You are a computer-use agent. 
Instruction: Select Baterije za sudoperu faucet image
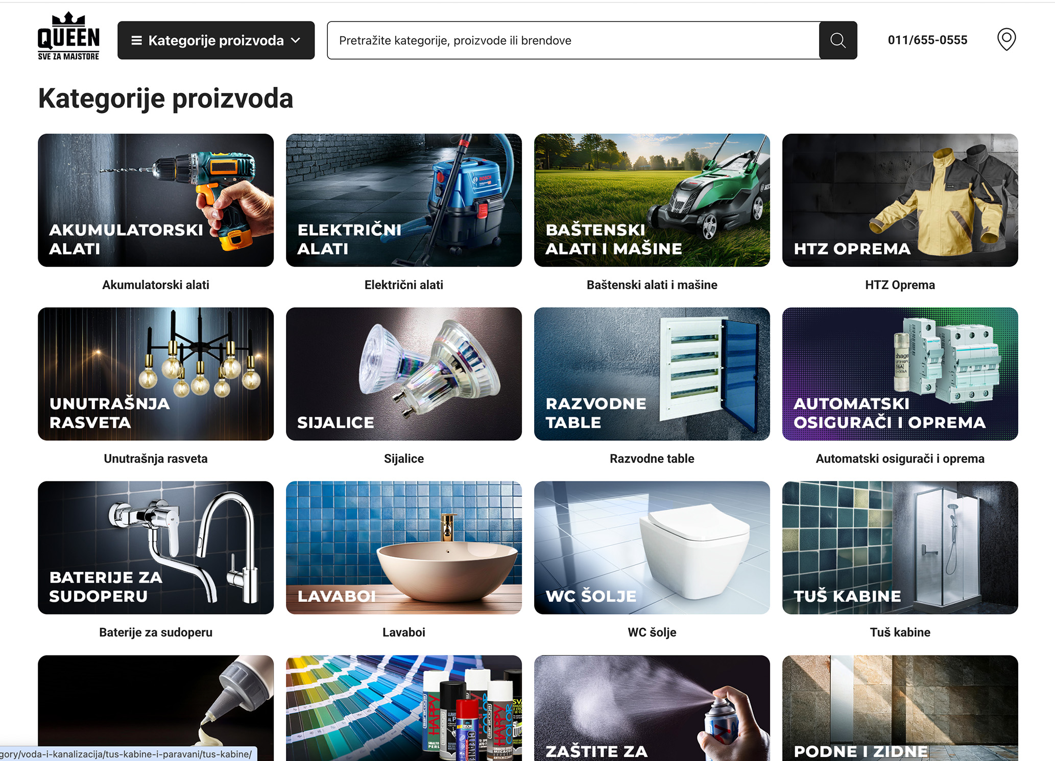[156, 547]
